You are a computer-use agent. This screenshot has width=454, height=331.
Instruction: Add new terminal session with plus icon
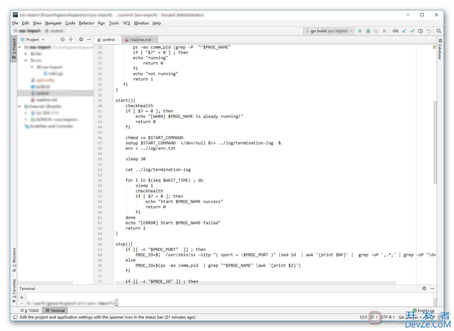22,297
